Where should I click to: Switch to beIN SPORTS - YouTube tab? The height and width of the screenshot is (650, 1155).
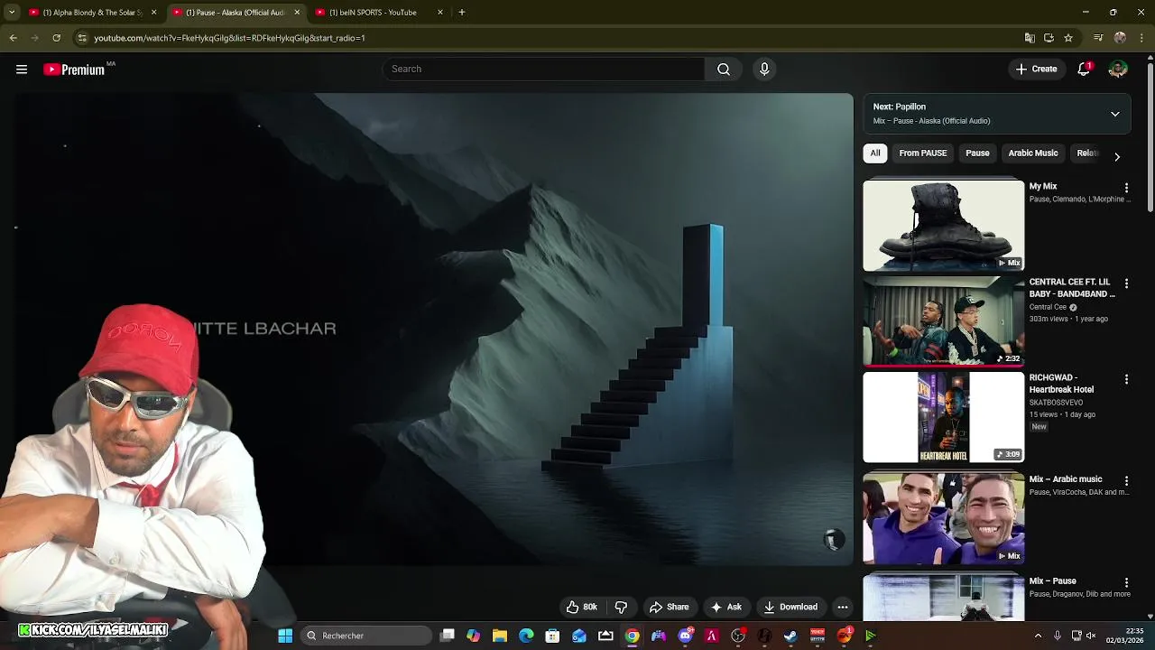[x=379, y=13]
